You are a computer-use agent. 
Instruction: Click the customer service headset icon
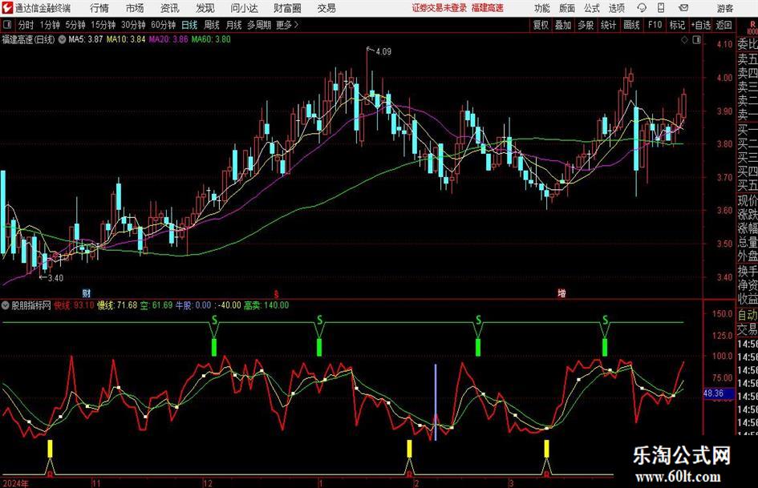pyautogui.click(x=642, y=8)
